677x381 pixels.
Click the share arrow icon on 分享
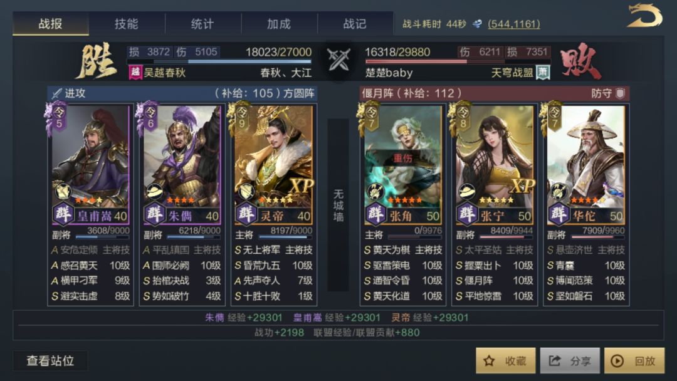(555, 361)
